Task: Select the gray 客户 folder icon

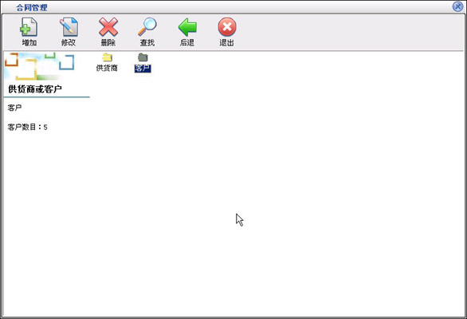Action: [143, 57]
